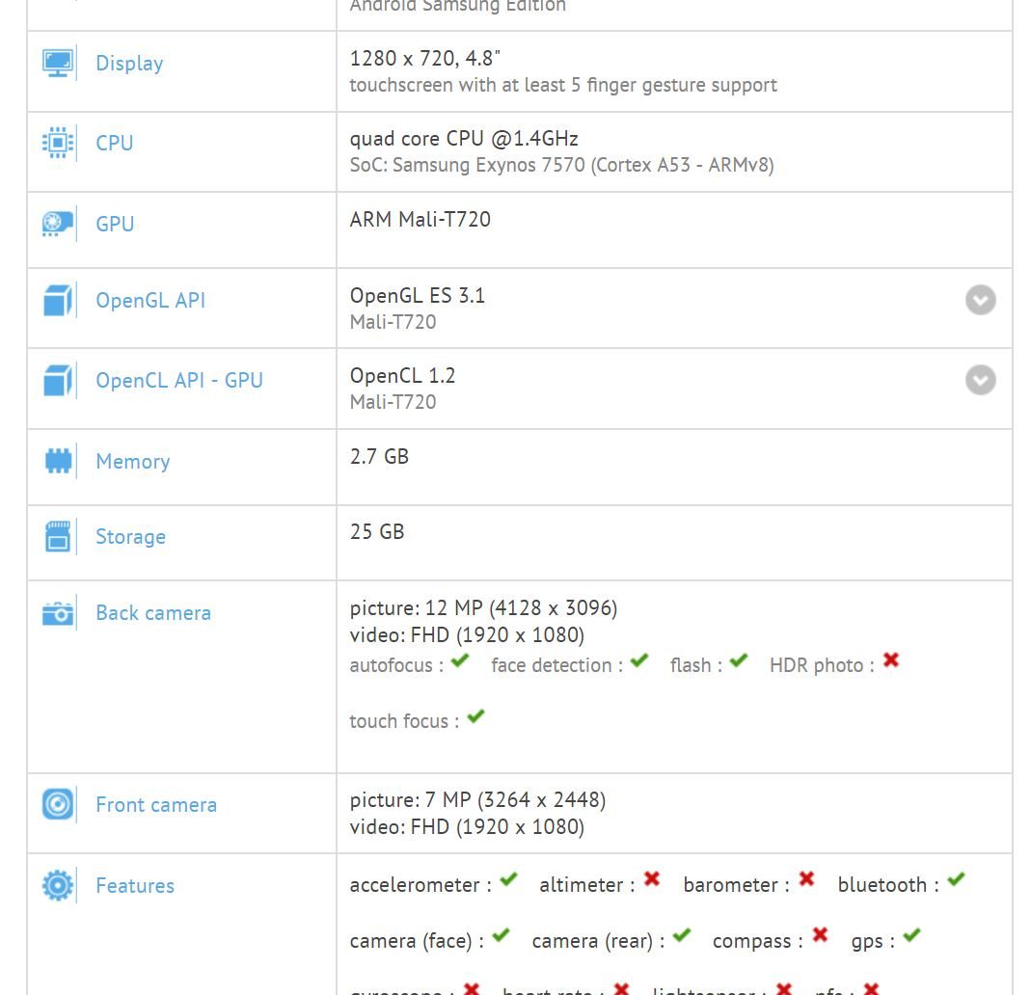
Task: Click the Front camera lens icon
Action: point(58,804)
